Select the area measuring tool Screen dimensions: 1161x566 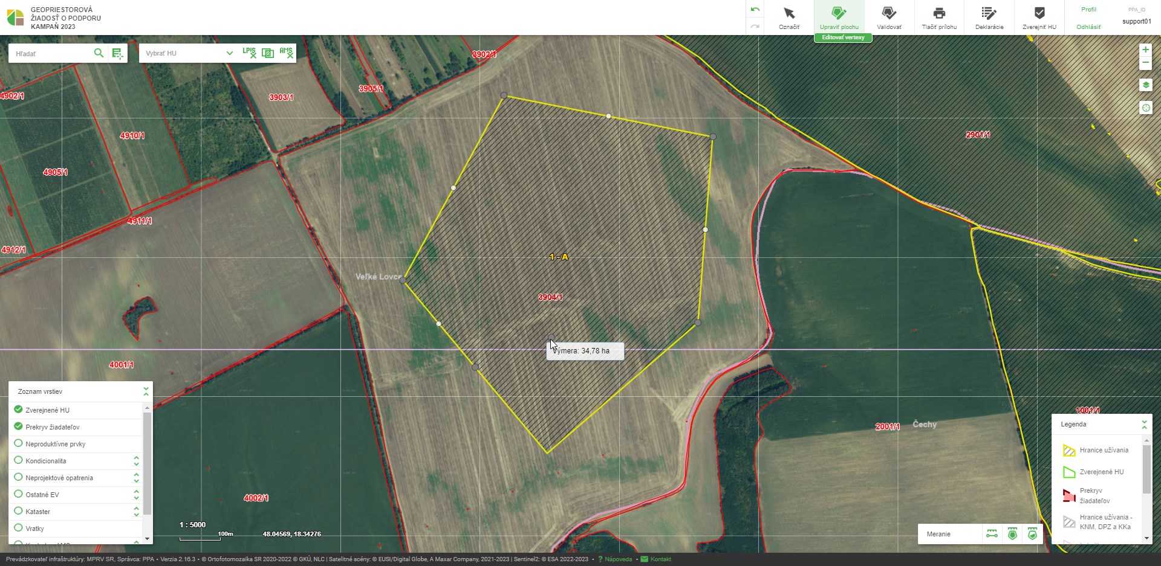1012,534
